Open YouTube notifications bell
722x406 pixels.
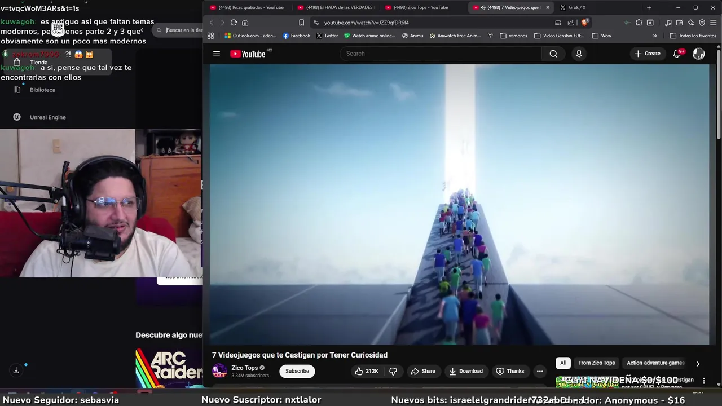pos(677,54)
